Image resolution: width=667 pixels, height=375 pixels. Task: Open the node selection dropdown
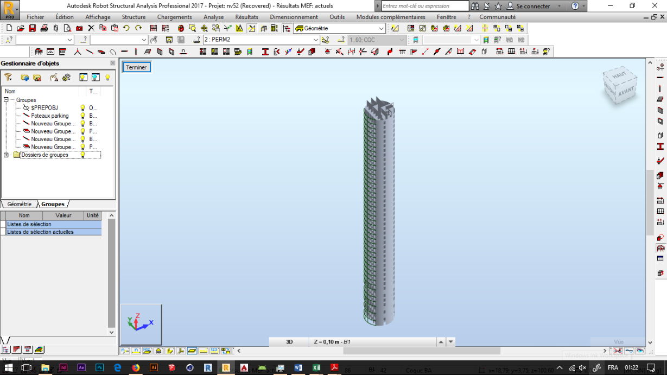pos(70,40)
